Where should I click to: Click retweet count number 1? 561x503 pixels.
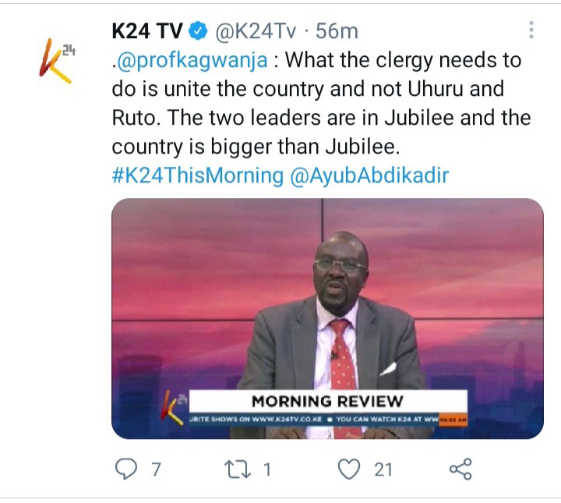tap(267, 469)
